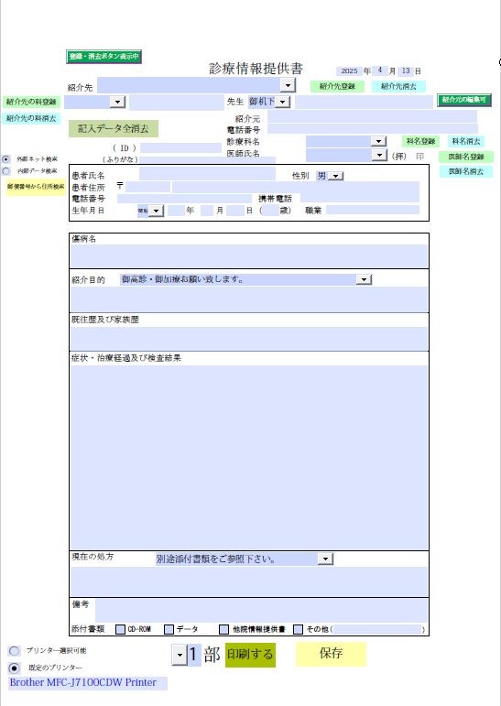Click the その他 description field in parentheses
This screenshot has width=501, height=706.
tap(377, 629)
